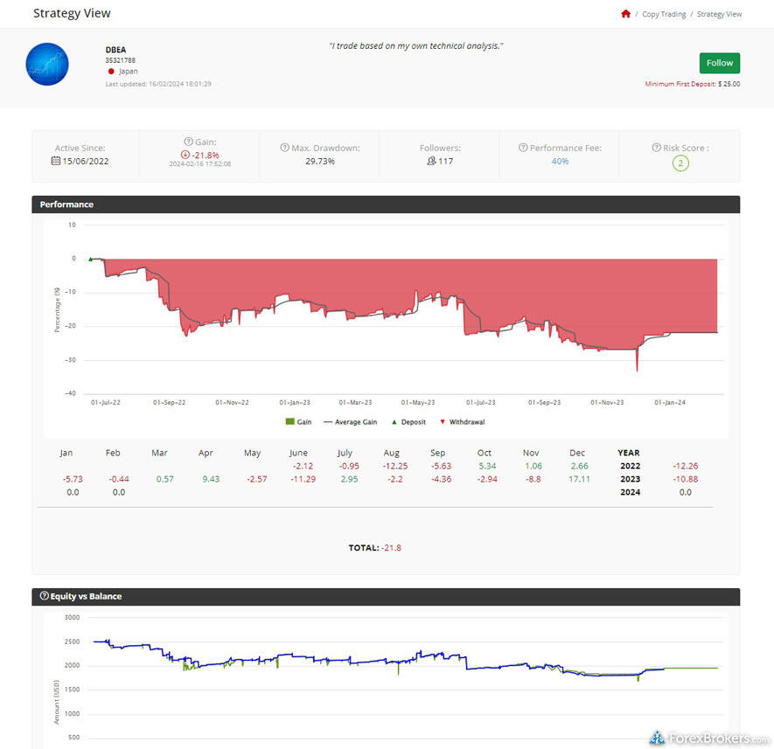The width and height of the screenshot is (774, 749).
Task: Click the DBEA strategy avatar image
Action: (47, 63)
